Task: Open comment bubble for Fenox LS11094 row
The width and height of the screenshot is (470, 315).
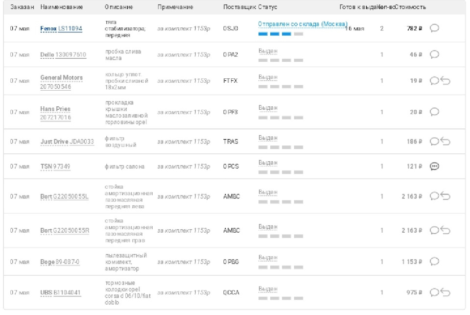Action: [x=434, y=28]
